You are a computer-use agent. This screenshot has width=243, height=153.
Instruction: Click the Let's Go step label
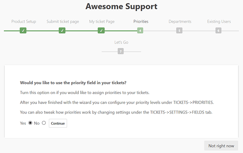121,42
